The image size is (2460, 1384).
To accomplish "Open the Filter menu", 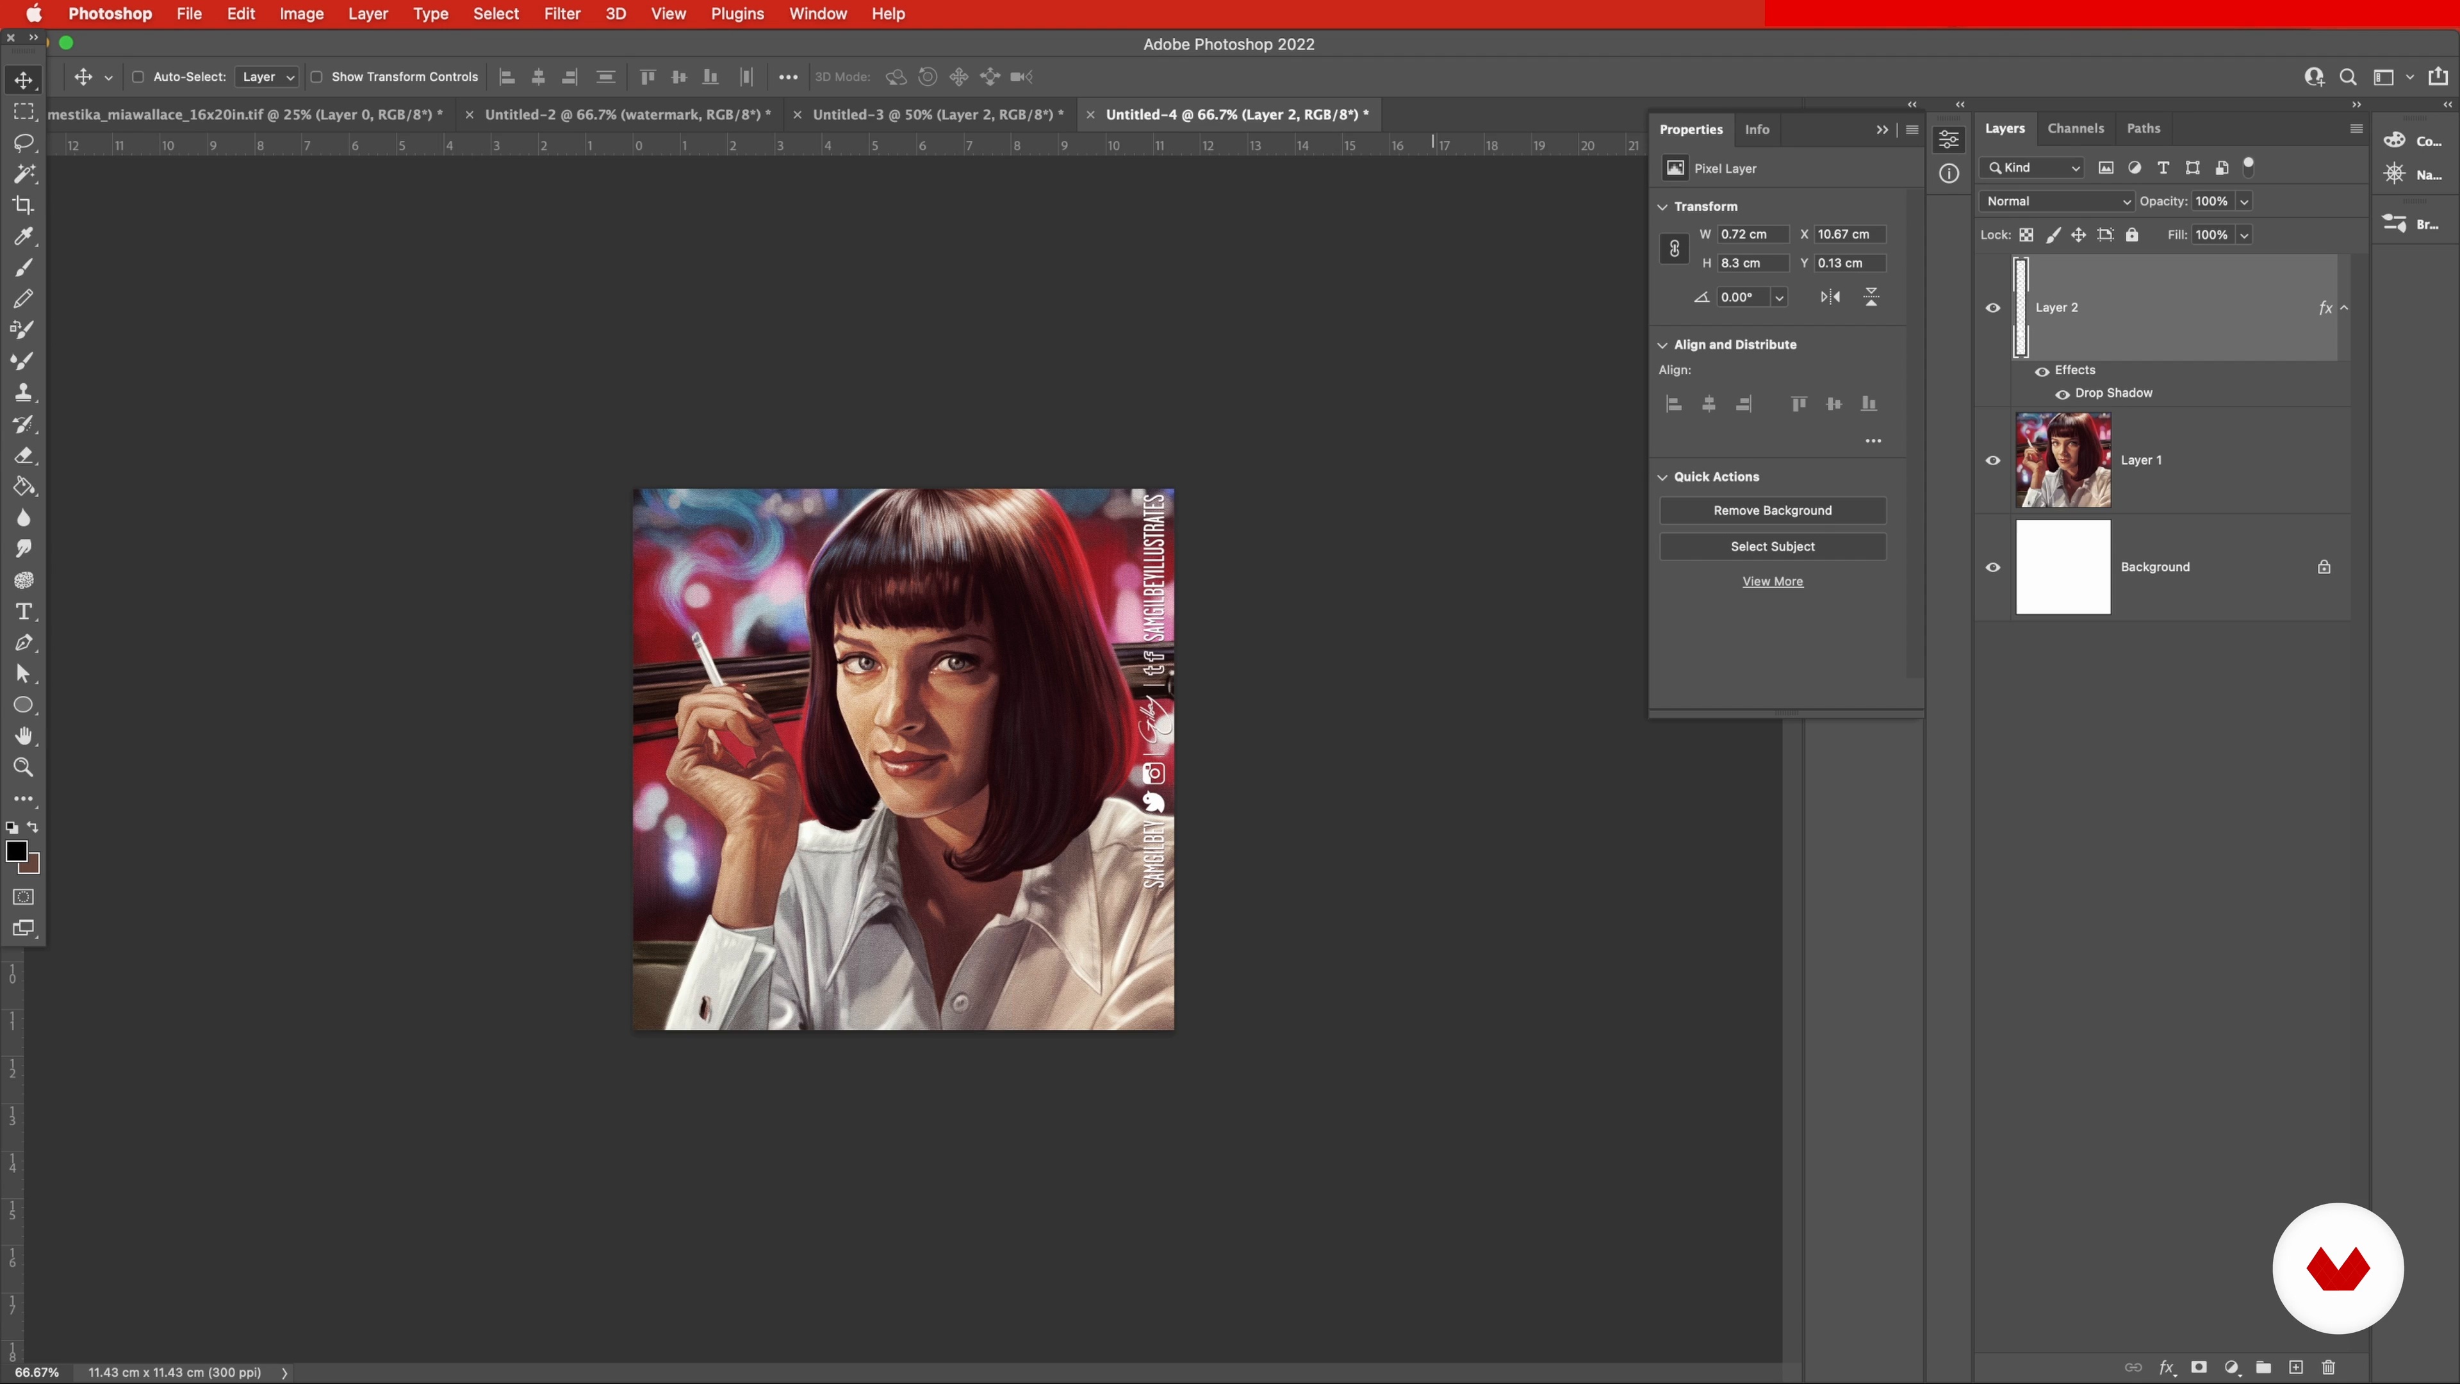I will [x=562, y=14].
